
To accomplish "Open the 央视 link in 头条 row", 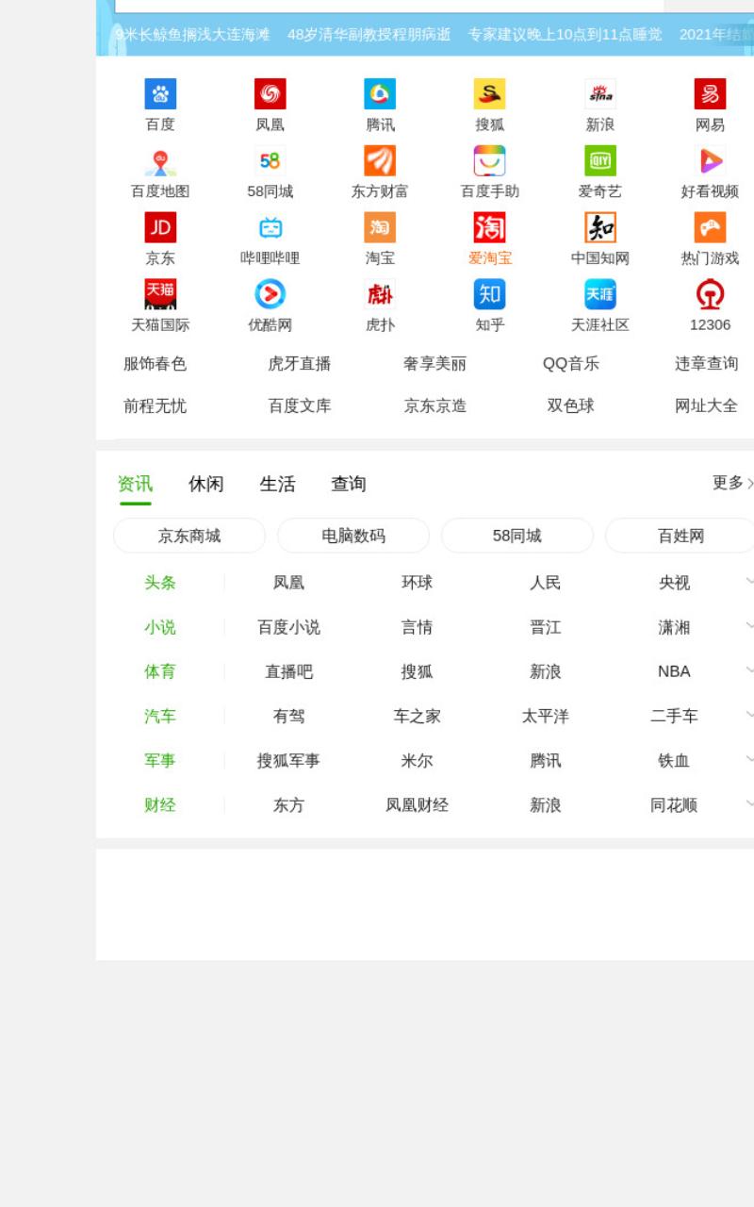I will 674,583.
